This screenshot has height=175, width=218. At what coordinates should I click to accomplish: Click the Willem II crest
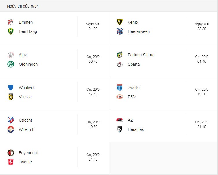[x=11, y=129]
